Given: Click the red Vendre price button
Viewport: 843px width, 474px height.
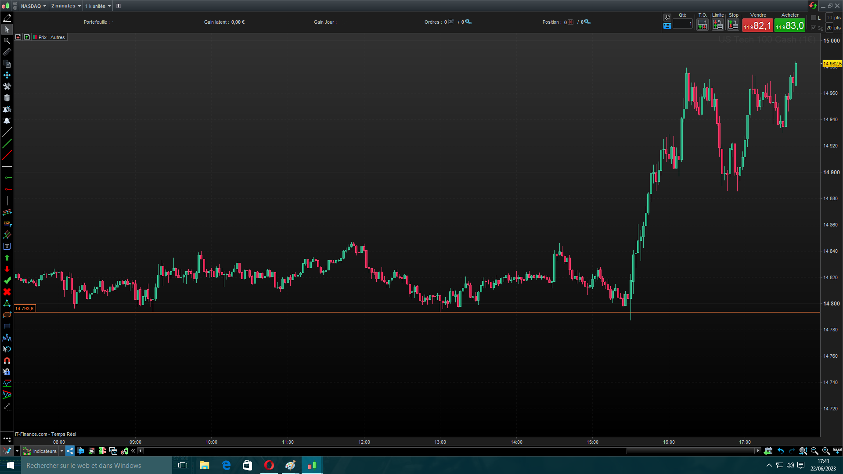Looking at the screenshot, I should click(x=757, y=26).
